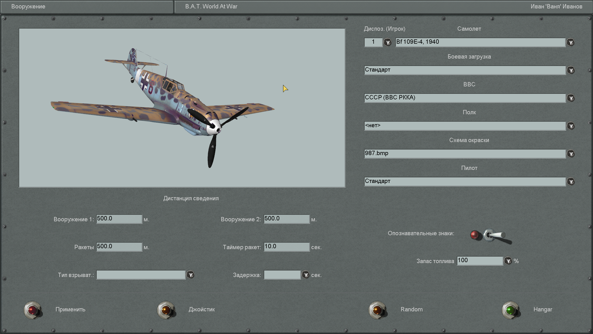Click the Вооружение title in header

(28, 7)
